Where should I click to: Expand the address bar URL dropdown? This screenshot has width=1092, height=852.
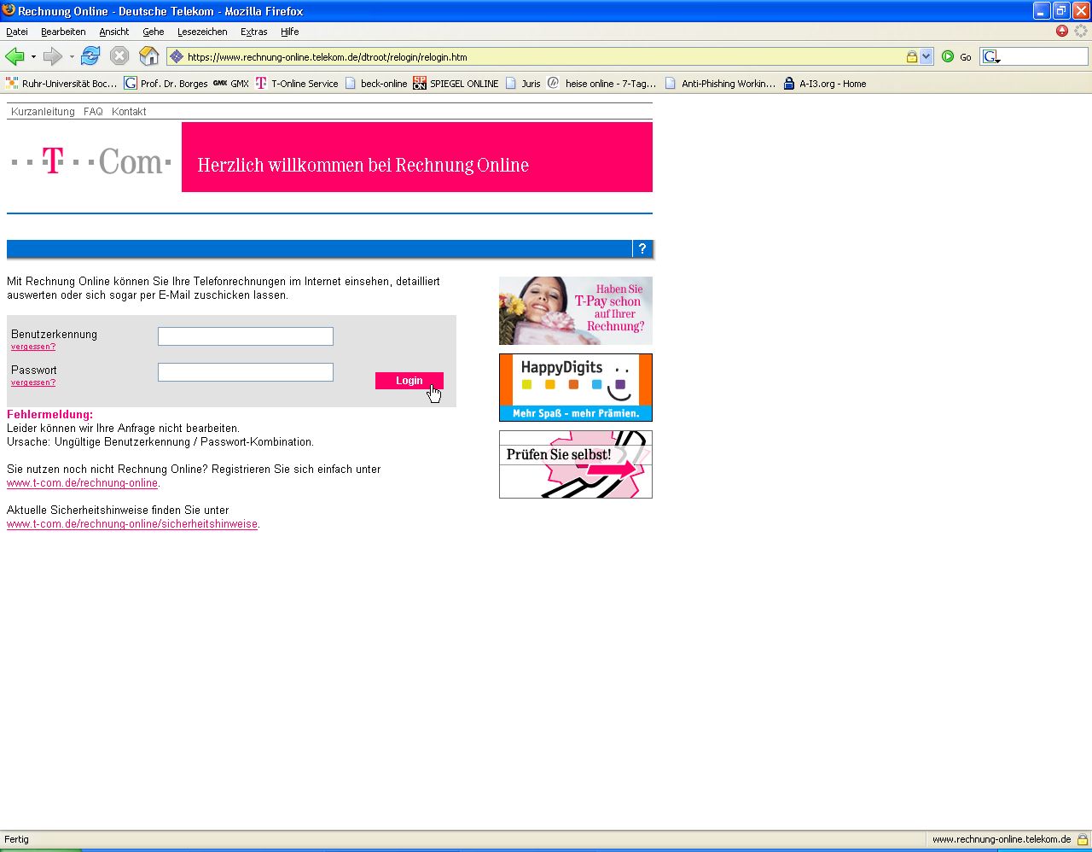926,57
